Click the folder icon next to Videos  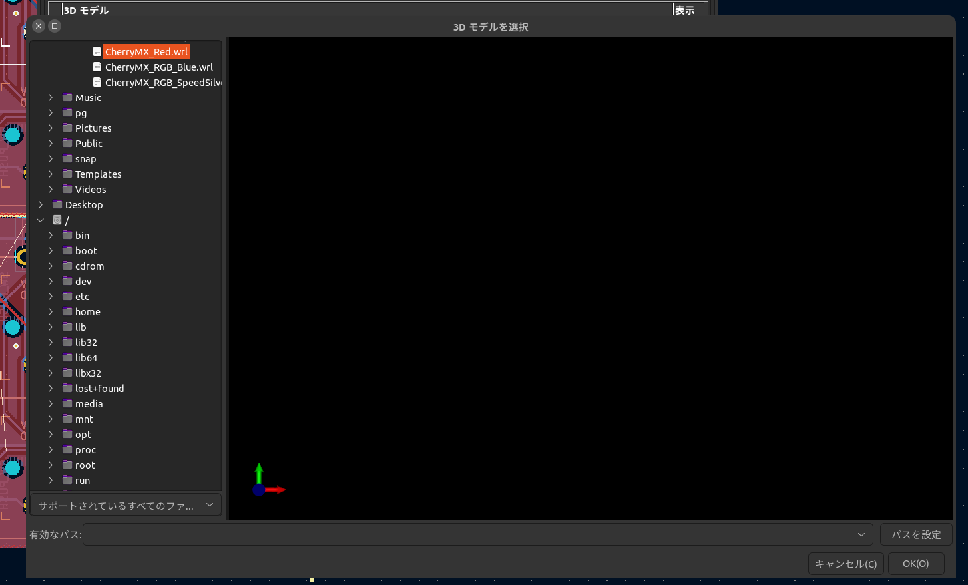(x=67, y=189)
